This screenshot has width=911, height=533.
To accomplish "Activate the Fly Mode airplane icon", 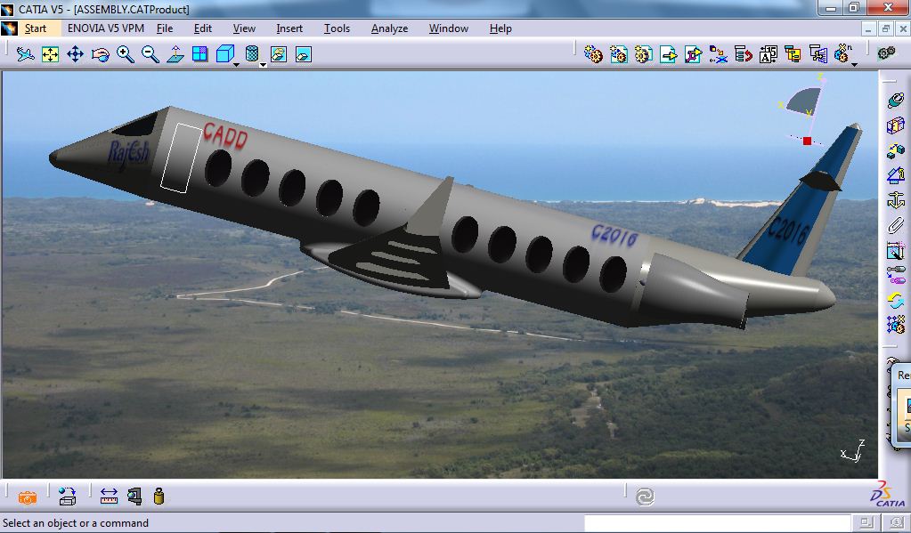I will tap(25, 54).
